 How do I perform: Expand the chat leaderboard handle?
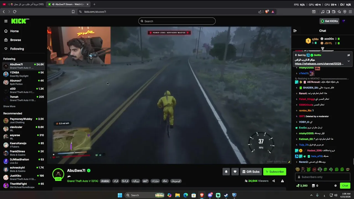[x=322, y=49]
